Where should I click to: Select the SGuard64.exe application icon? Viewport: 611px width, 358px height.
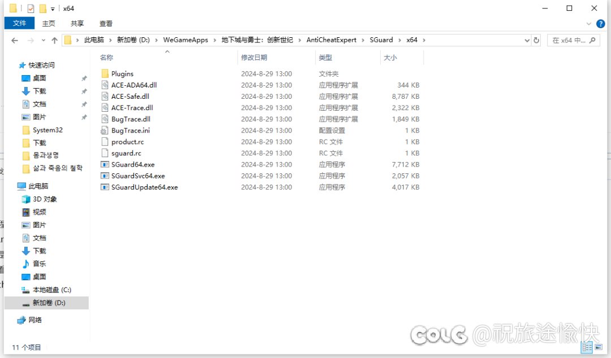105,164
